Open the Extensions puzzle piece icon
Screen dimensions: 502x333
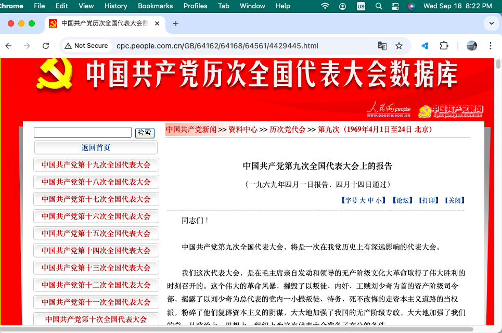coord(444,46)
